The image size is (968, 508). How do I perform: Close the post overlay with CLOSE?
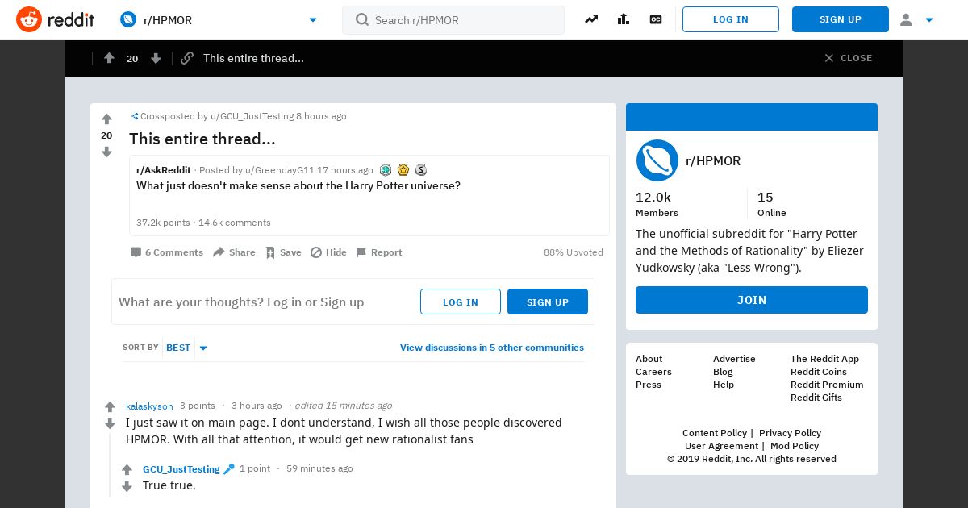pyautogui.click(x=848, y=58)
